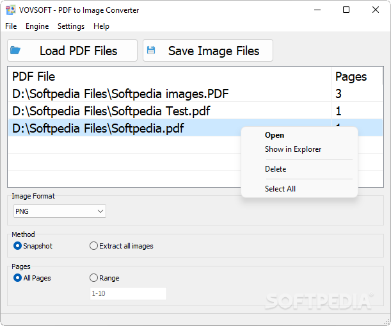
Task: Click the Pages column header
Action: tap(356, 76)
